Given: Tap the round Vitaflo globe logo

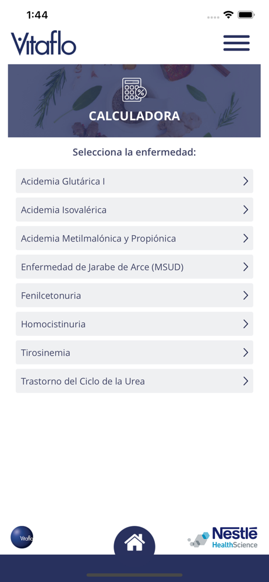Looking at the screenshot, I should coord(22,537).
